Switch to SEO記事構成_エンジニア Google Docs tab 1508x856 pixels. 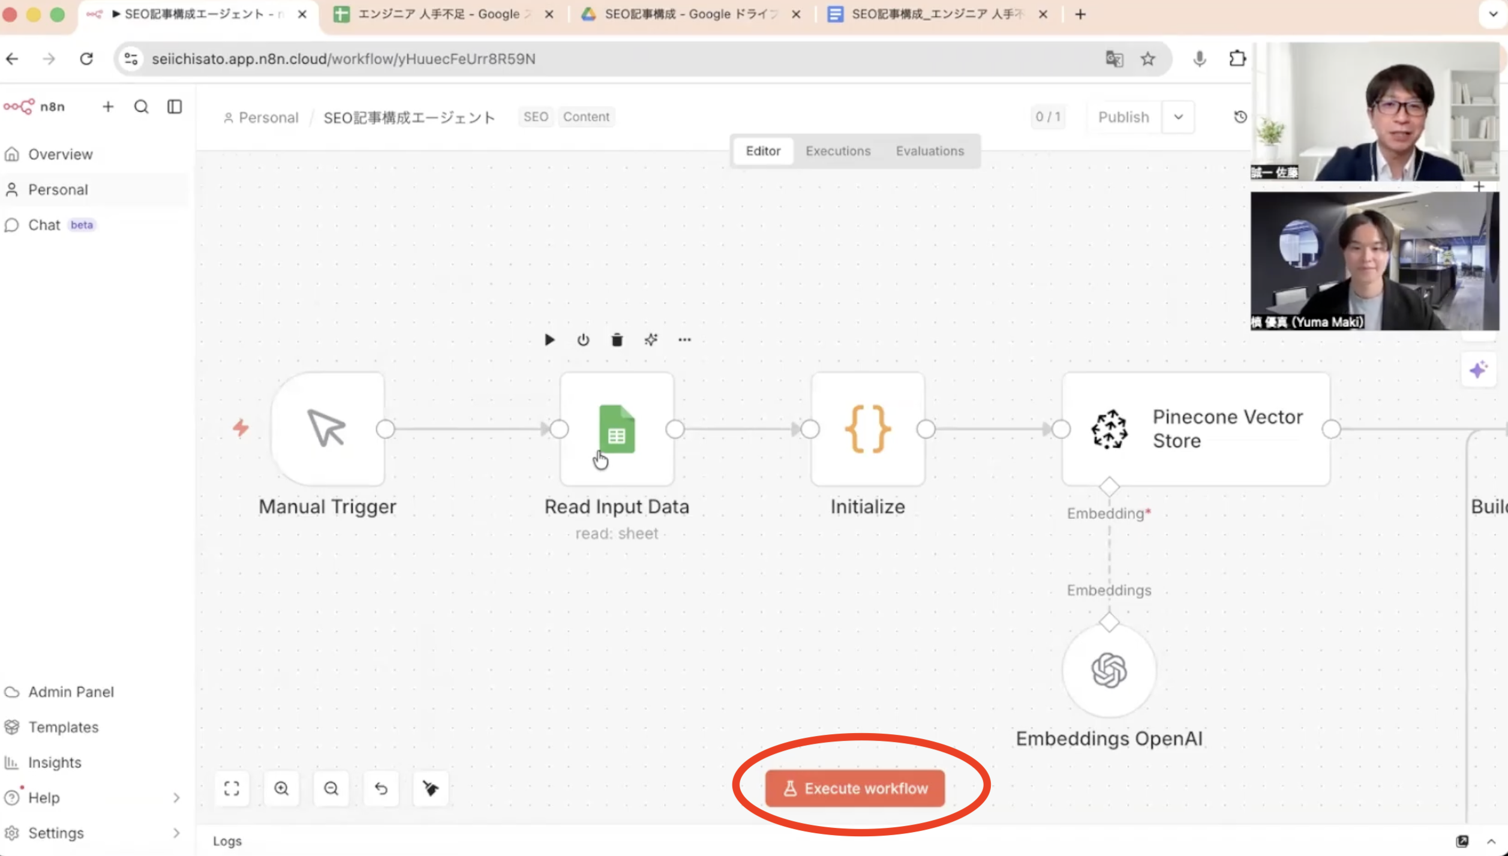937,14
